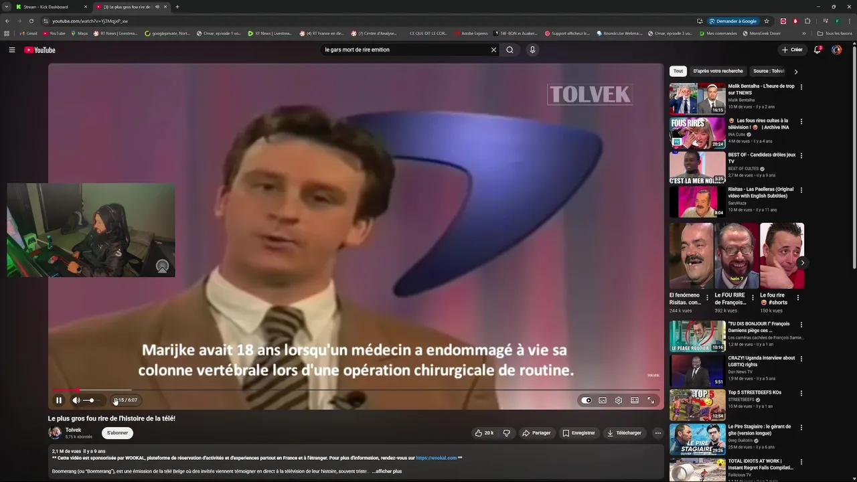The image size is (857, 482).
Task: Pause the video
Action: tap(59, 400)
